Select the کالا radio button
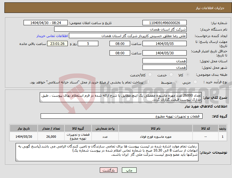The width and height of the screenshot is (232, 178). tap(188, 75)
